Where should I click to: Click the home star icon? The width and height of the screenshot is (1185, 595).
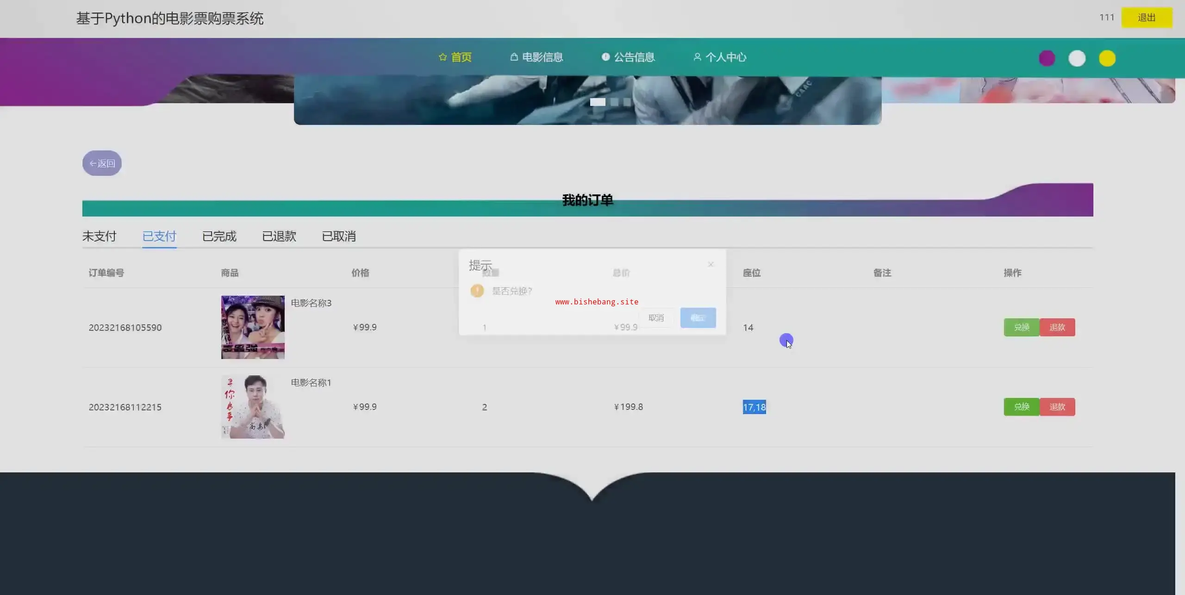443,57
